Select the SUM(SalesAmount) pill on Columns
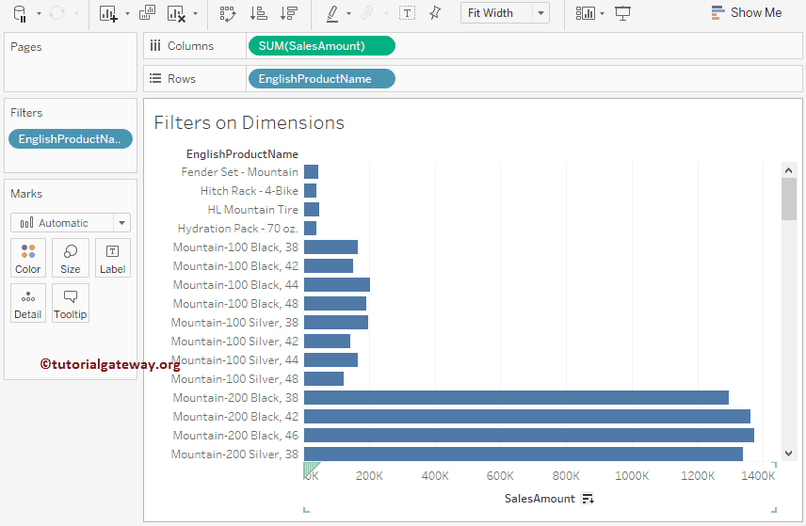Viewport: 806px width, 526px height. (321, 46)
